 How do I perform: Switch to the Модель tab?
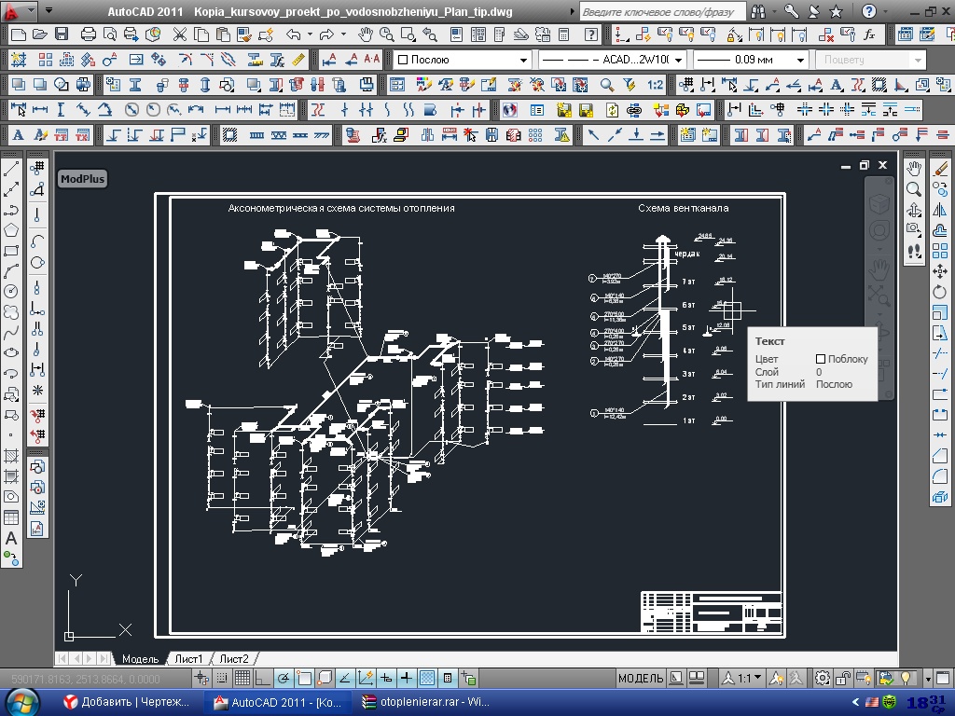click(x=140, y=659)
